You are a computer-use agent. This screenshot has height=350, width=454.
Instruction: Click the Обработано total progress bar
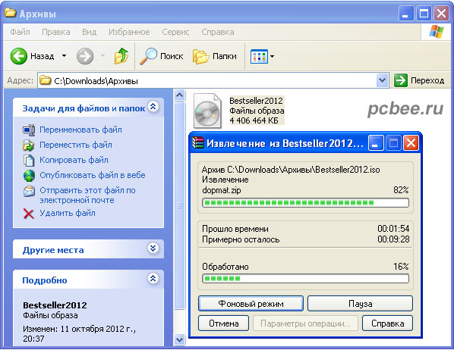pyautogui.click(x=305, y=279)
